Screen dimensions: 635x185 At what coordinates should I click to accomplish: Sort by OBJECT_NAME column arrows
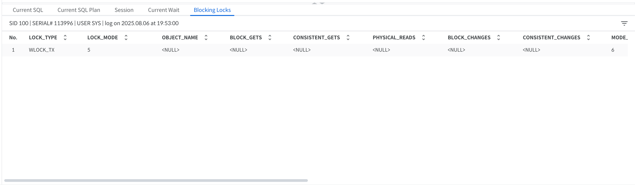[206, 37]
